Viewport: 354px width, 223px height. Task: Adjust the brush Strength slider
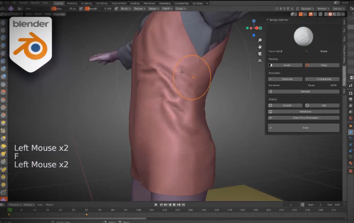tap(99, 8)
